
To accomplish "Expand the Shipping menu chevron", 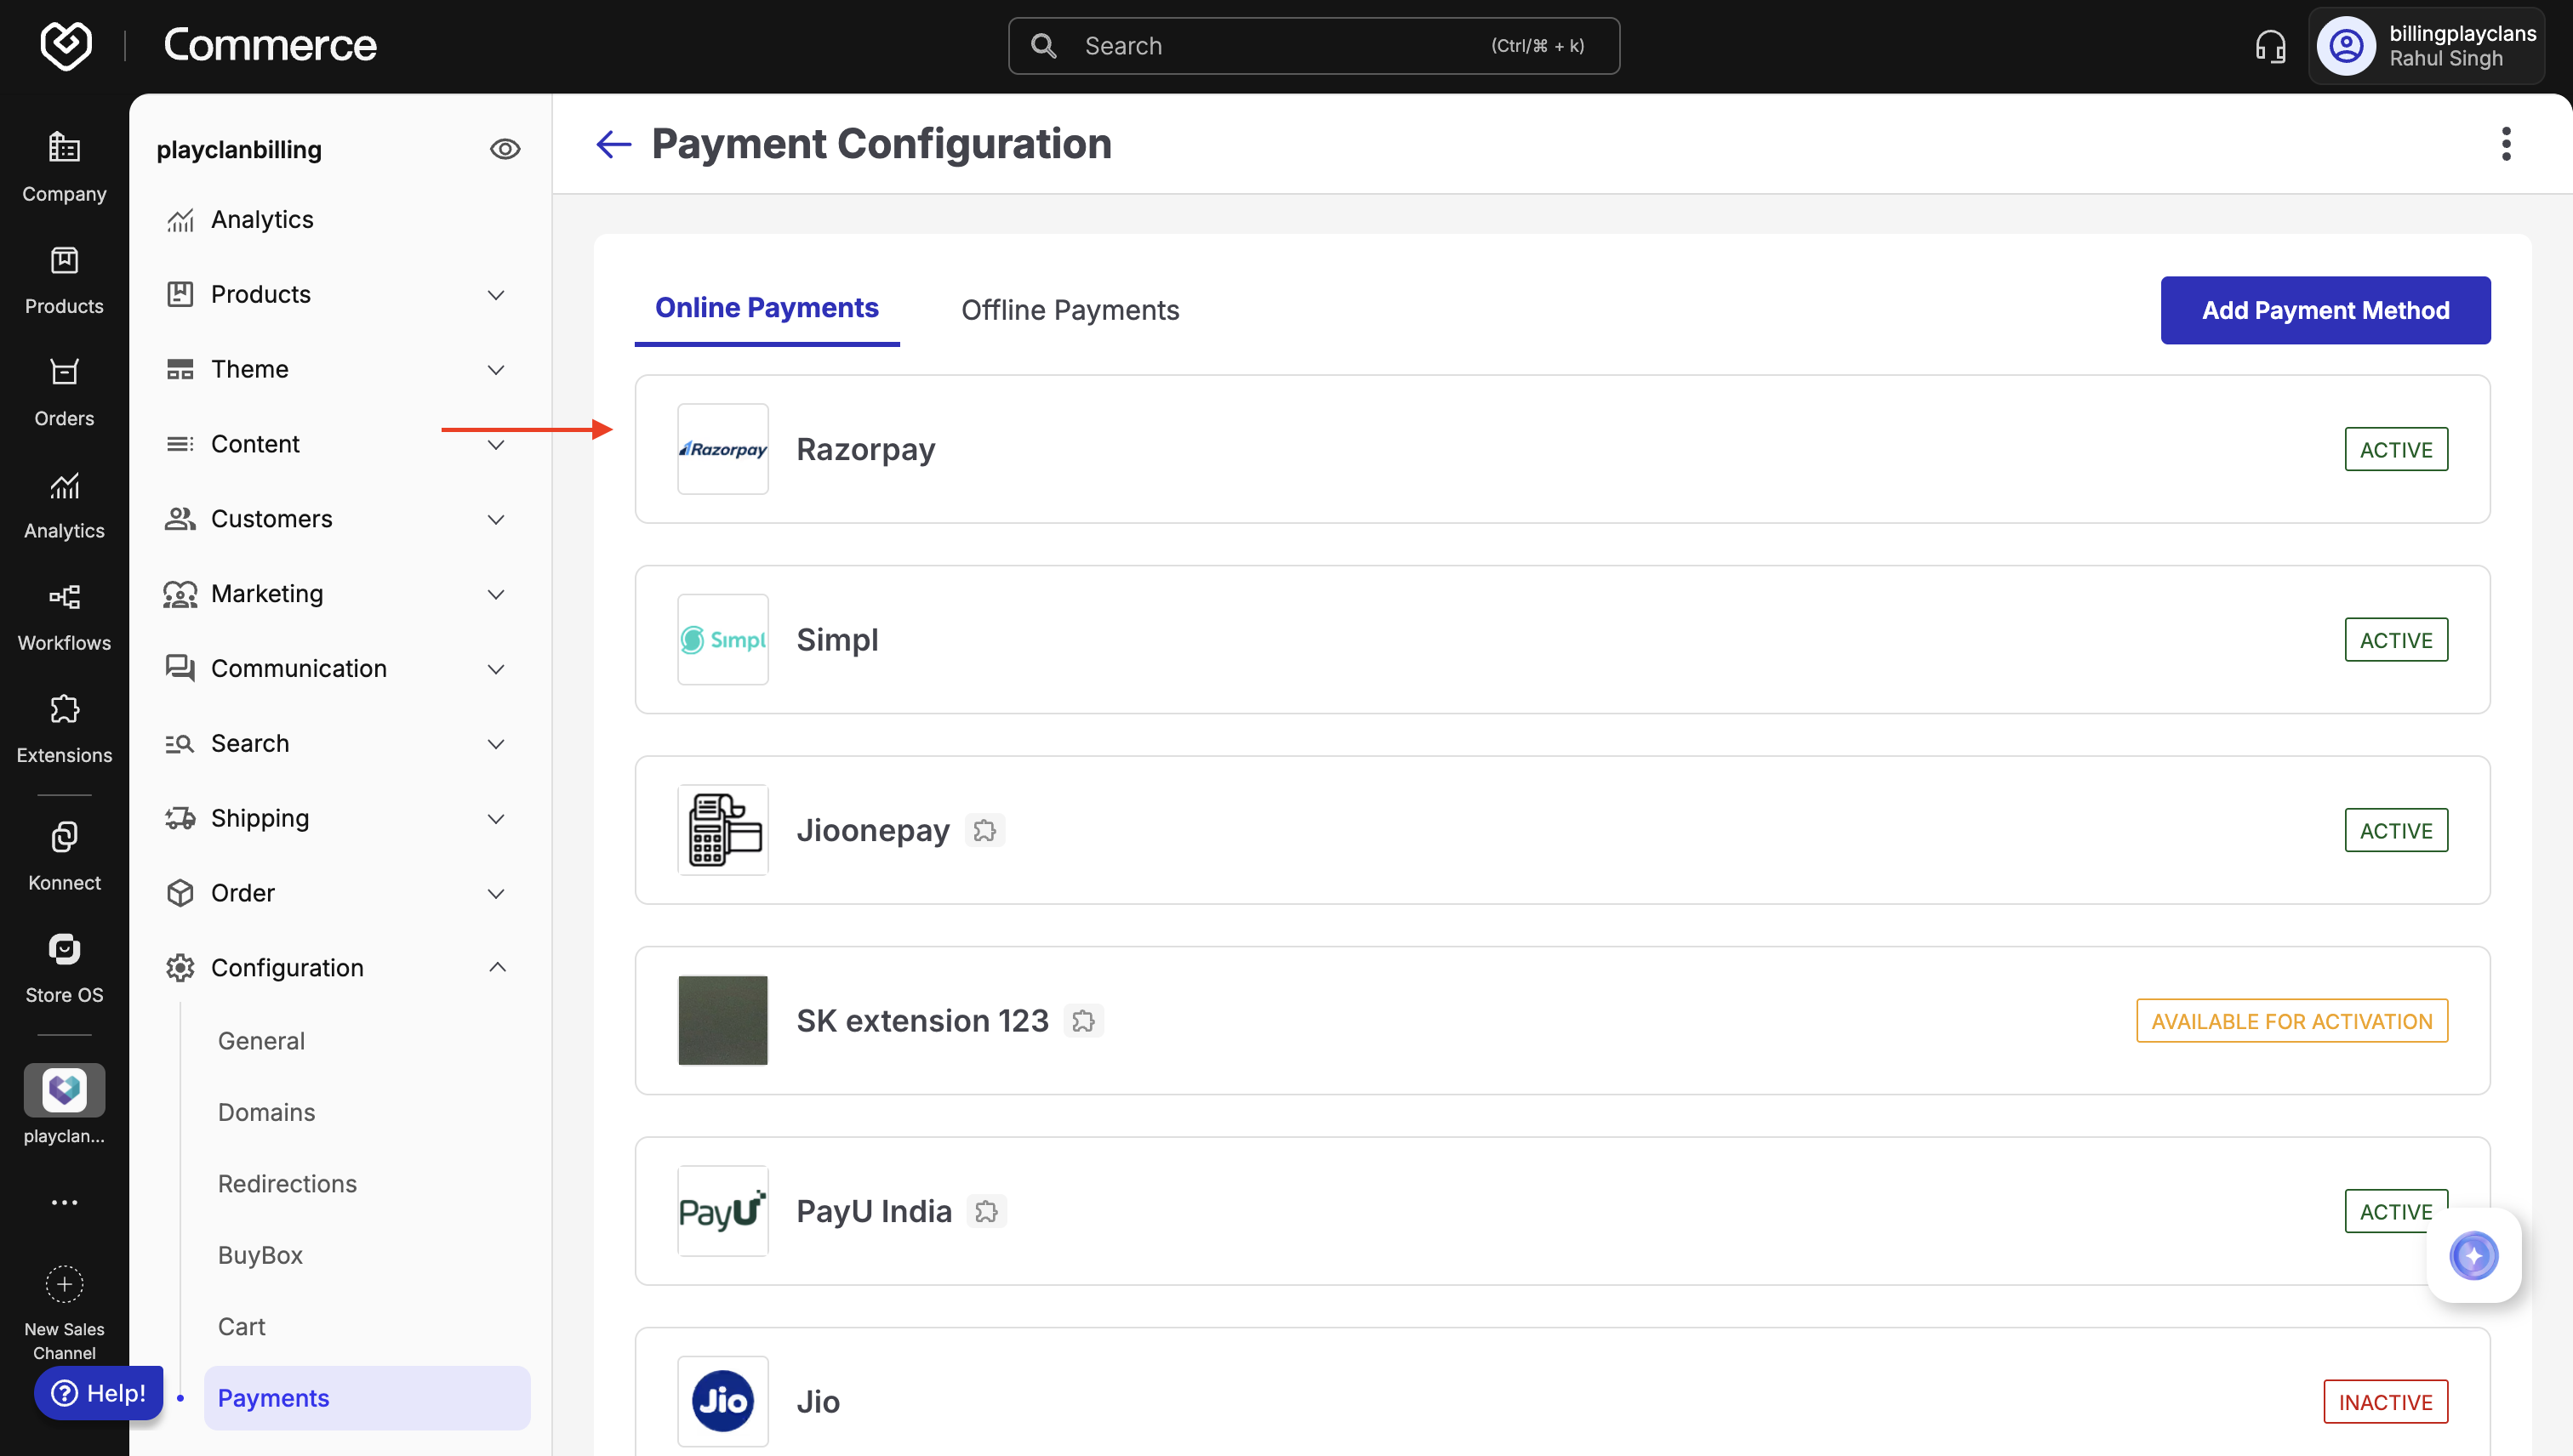I will [x=495, y=818].
